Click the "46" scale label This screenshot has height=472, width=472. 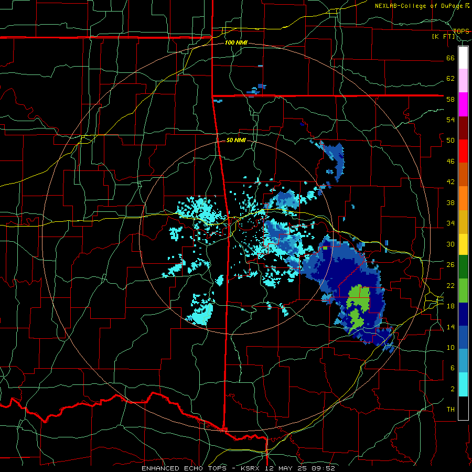[x=450, y=162]
